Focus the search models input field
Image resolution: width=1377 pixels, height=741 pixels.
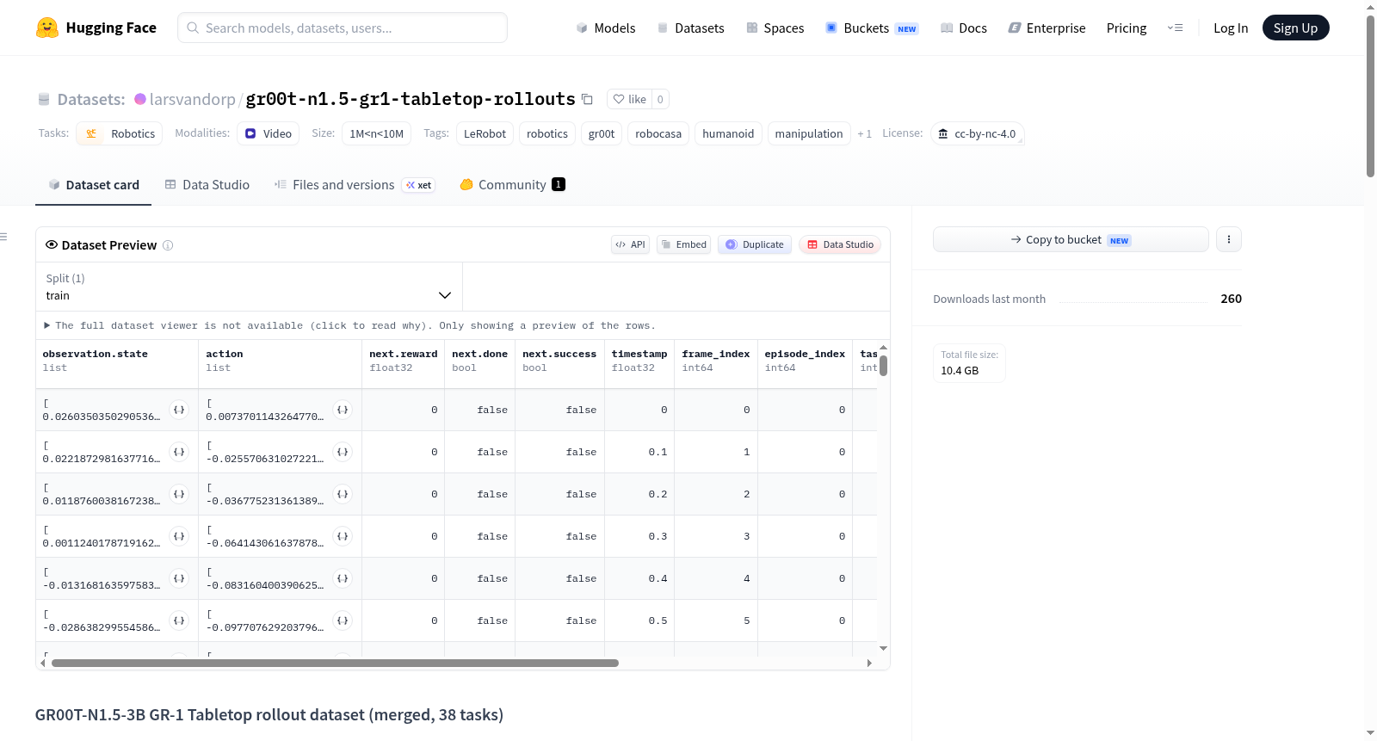343,28
